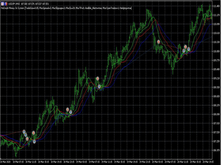
Task: Select the lone red trade marker near 110.330
Action: point(158,42)
